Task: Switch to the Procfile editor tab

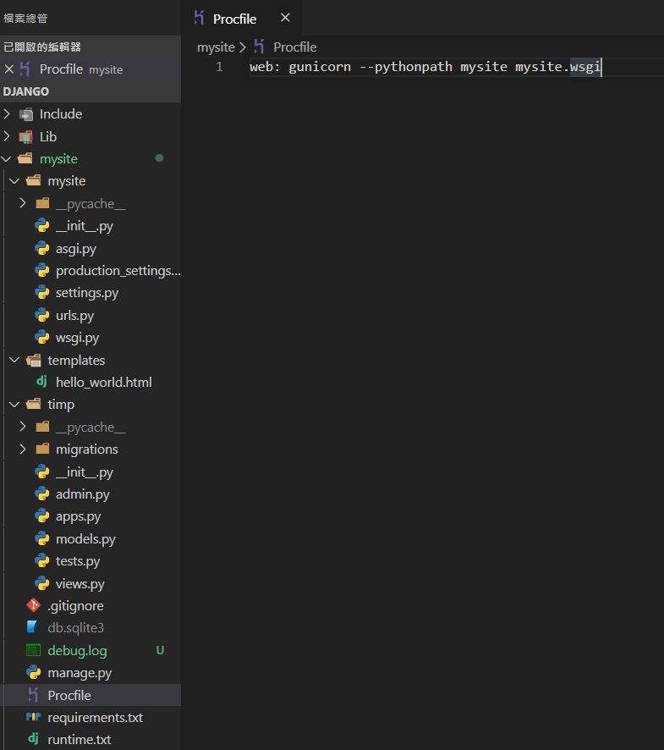Action: [x=234, y=19]
